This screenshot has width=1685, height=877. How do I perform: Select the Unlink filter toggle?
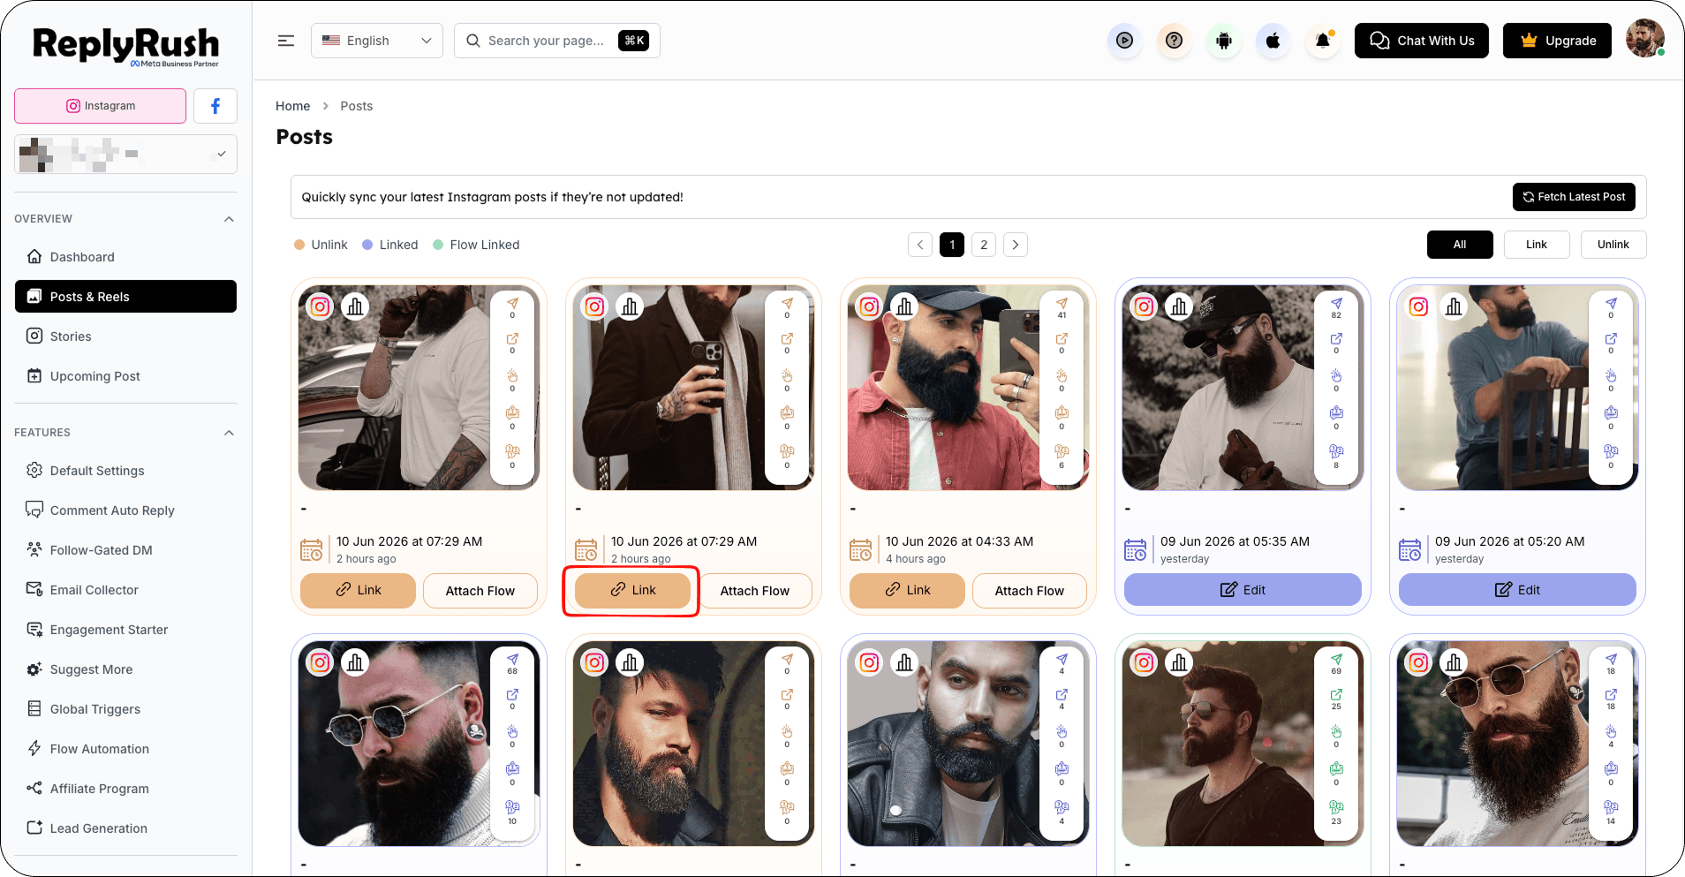tap(1613, 245)
